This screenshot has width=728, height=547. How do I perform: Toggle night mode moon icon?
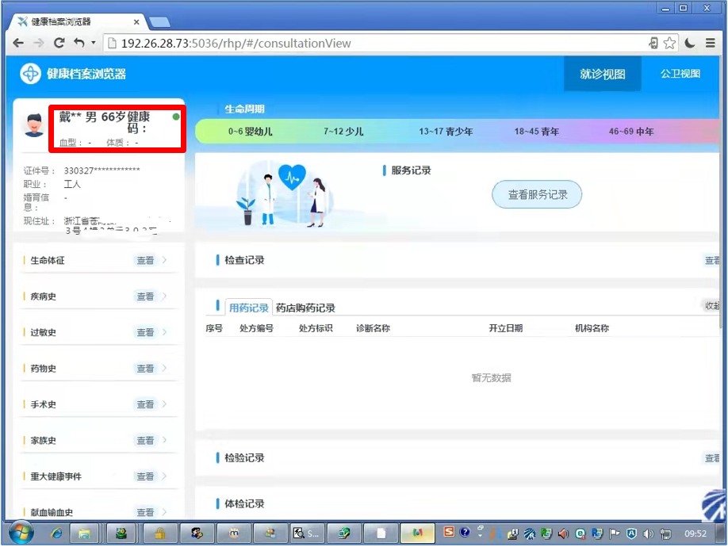pyautogui.click(x=690, y=43)
